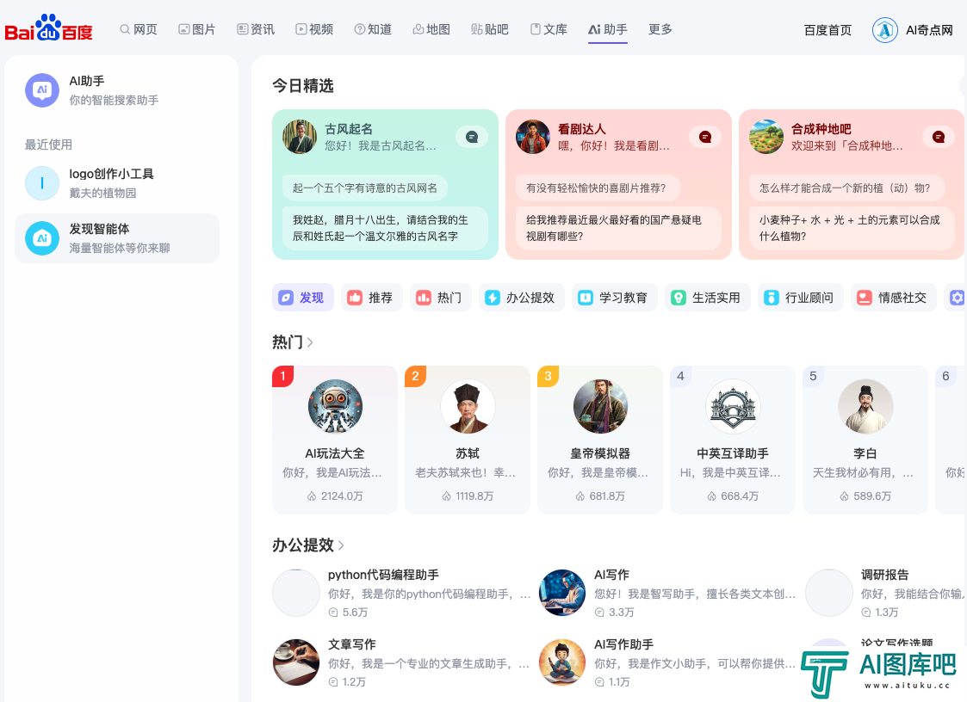Viewport: 967px width, 702px height.
Task: Open the 文章写作 agent title
Action: point(352,644)
